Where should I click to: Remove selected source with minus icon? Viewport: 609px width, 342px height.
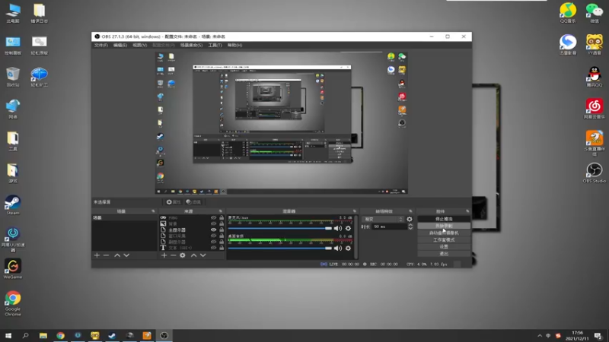[x=174, y=255]
